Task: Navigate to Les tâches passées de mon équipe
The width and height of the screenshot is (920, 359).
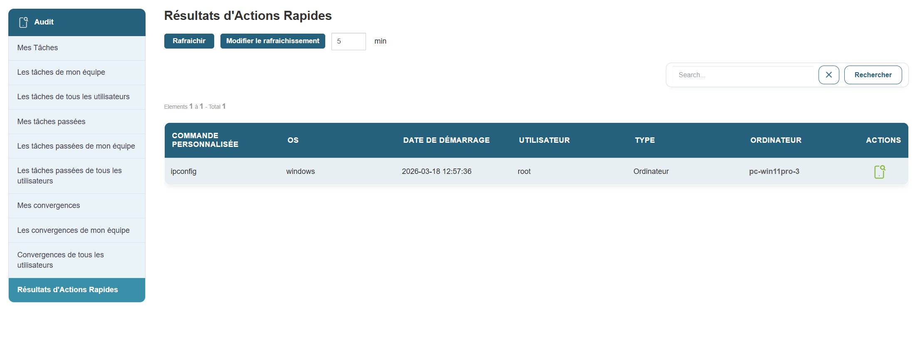Action: 76,147
